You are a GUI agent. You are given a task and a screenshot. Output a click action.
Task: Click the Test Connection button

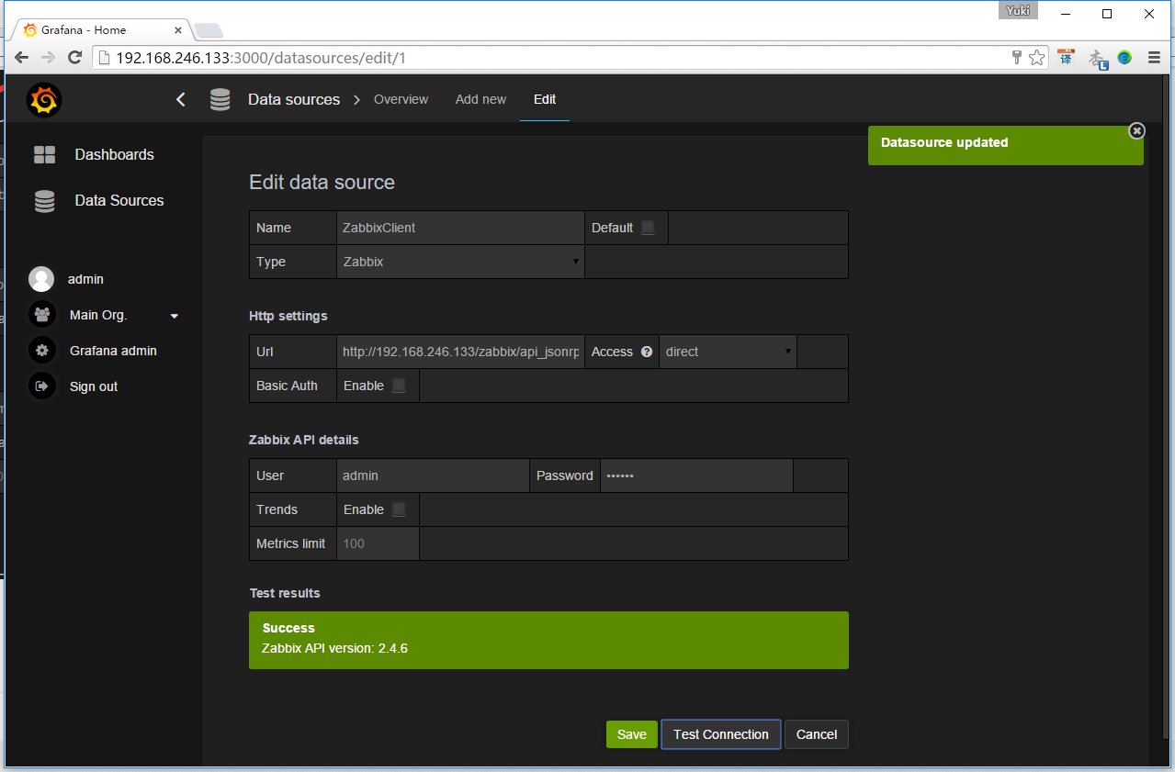pyautogui.click(x=721, y=734)
